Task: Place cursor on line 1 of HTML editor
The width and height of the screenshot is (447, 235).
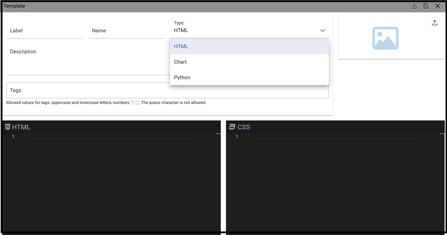Action: pyautogui.click(x=109, y=137)
